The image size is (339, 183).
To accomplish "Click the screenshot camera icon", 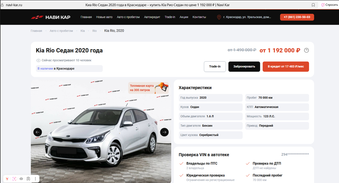I will (x=28, y=179).
